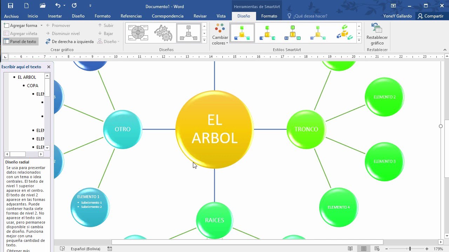
Task: Click the Save icon in title bar
Action: tap(10, 6)
